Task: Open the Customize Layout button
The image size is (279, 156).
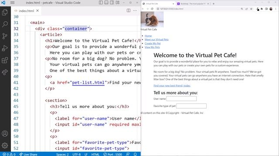Action: [x=118, y=3]
